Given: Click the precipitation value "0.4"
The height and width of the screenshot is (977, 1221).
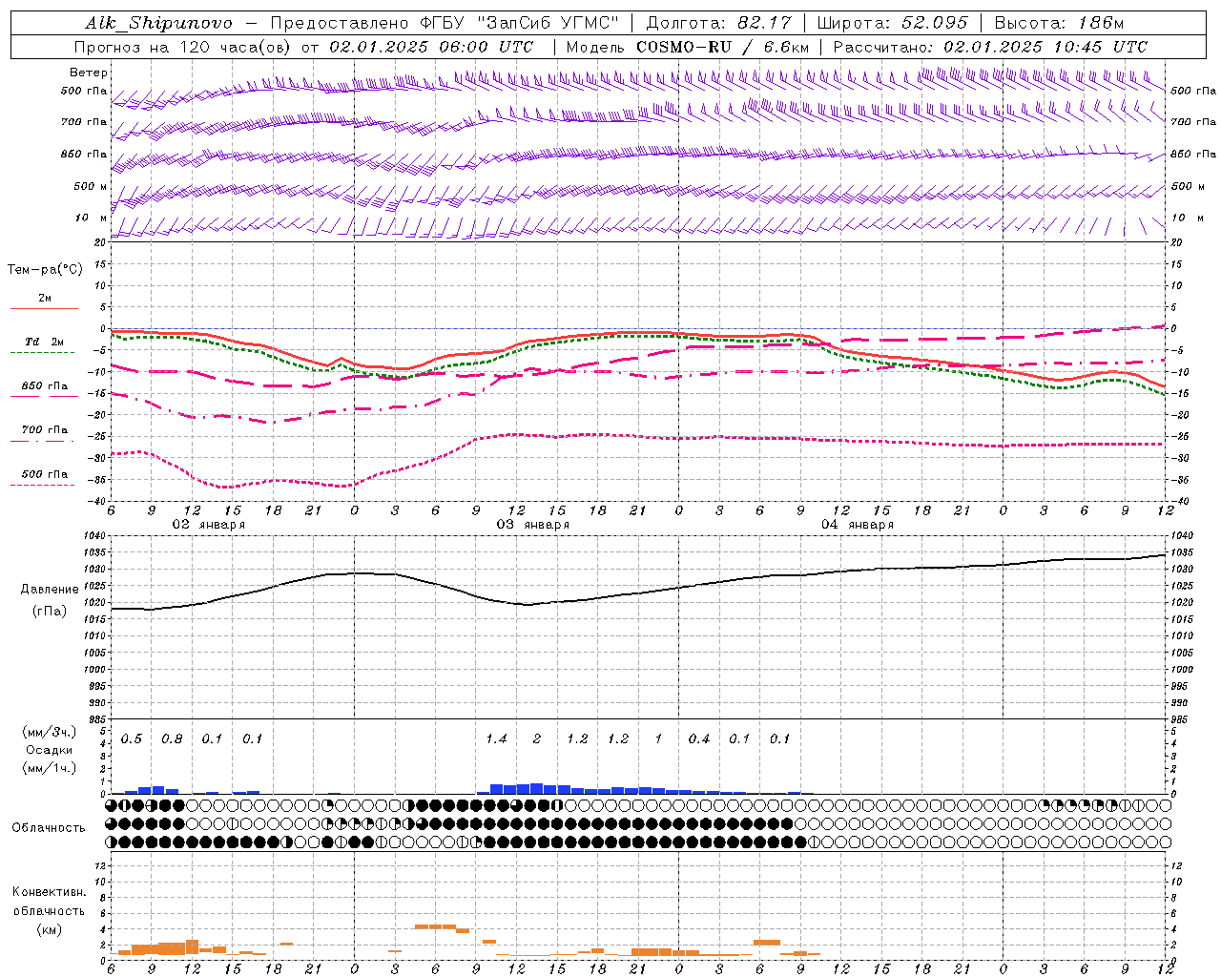Looking at the screenshot, I should 699,739.
